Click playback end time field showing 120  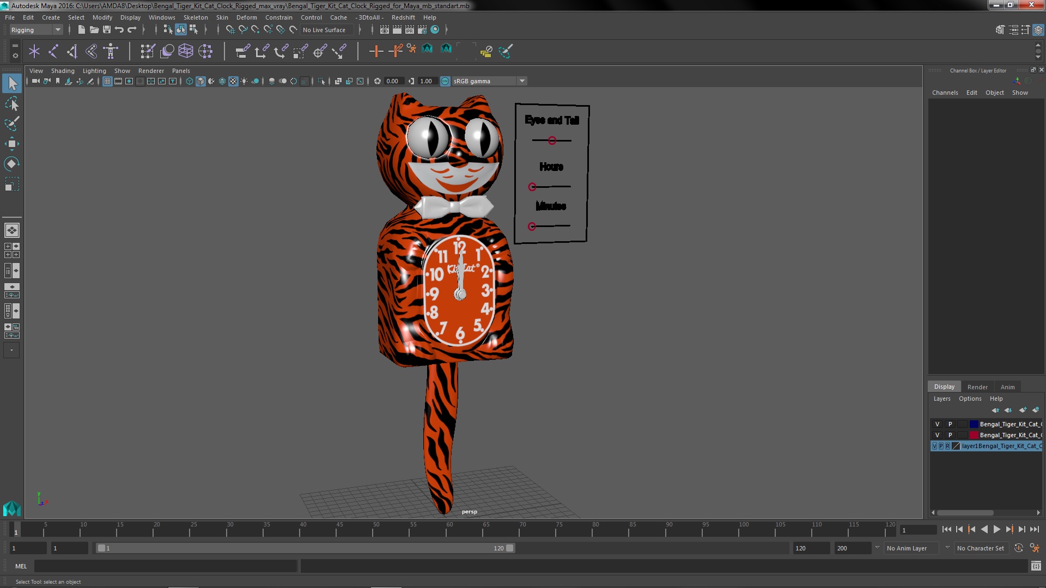811,548
